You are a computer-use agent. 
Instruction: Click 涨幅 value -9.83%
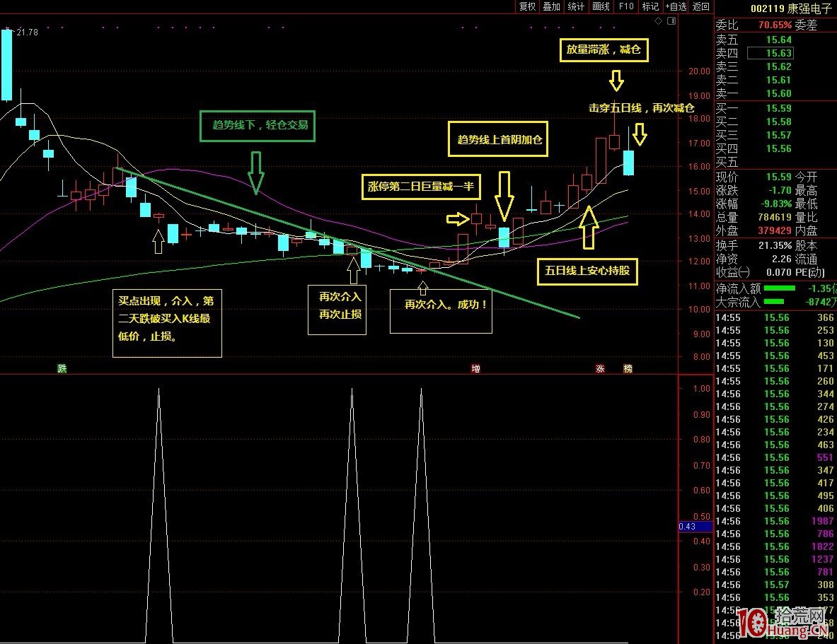click(x=776, y=204)
